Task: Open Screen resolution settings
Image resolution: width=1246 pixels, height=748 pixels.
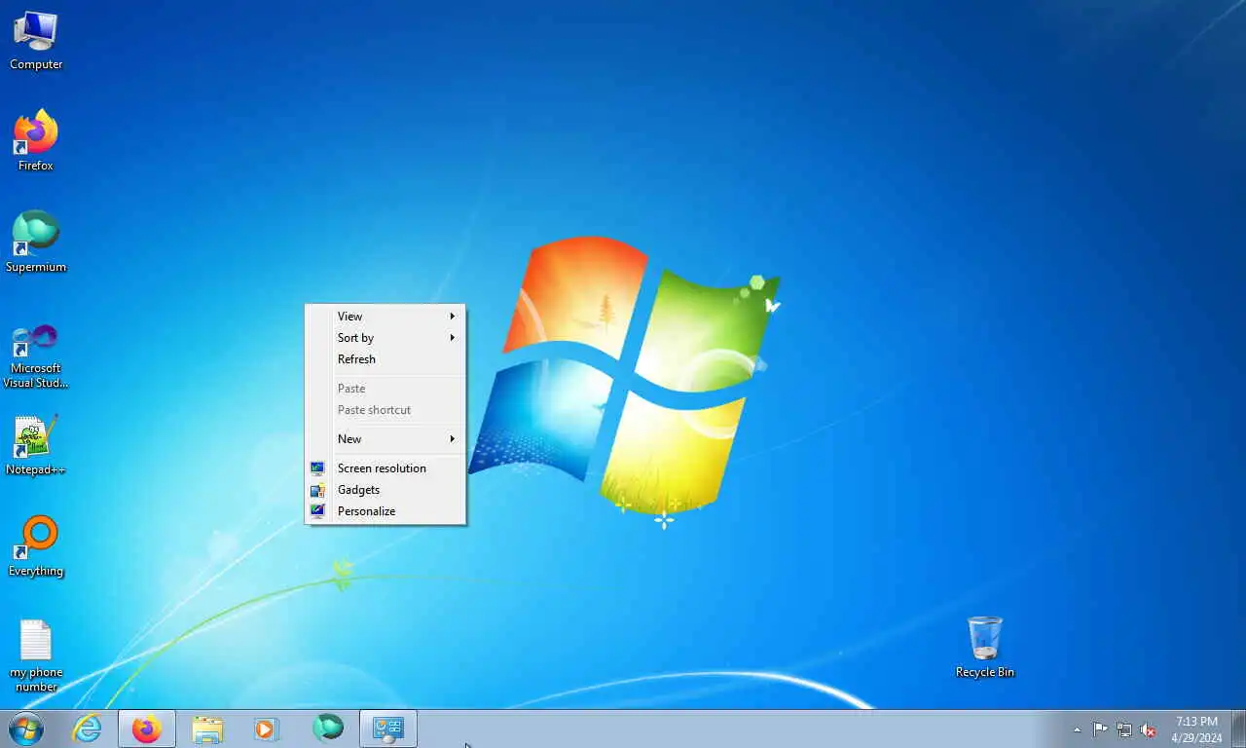Action: [x=385, y=468]
